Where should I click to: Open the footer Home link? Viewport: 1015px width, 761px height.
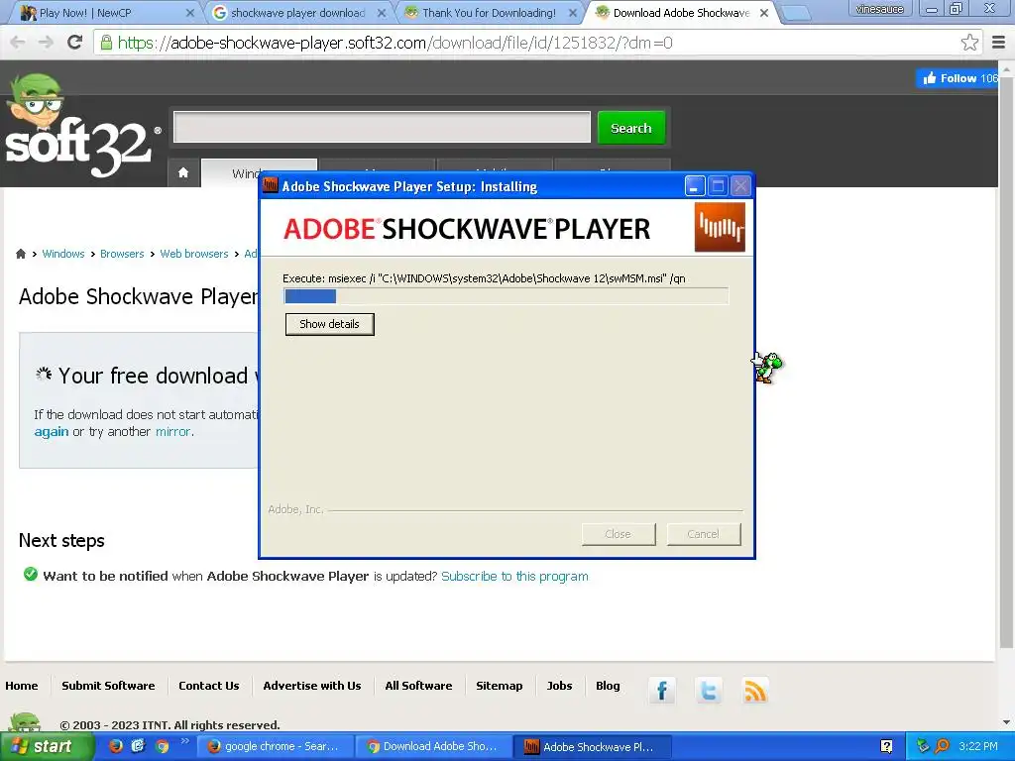(x=22, y=686)
